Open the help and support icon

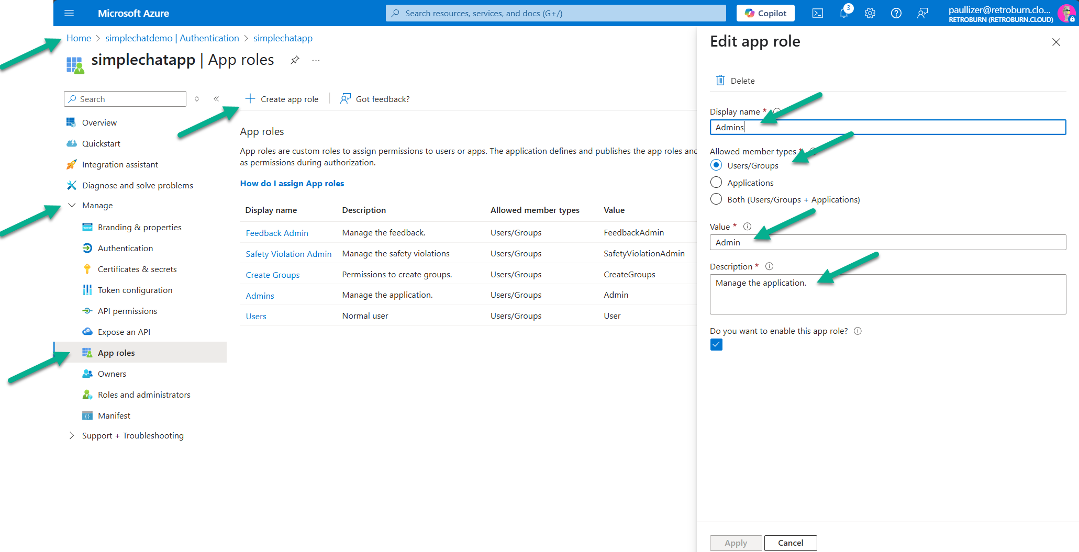click(896, 13)
